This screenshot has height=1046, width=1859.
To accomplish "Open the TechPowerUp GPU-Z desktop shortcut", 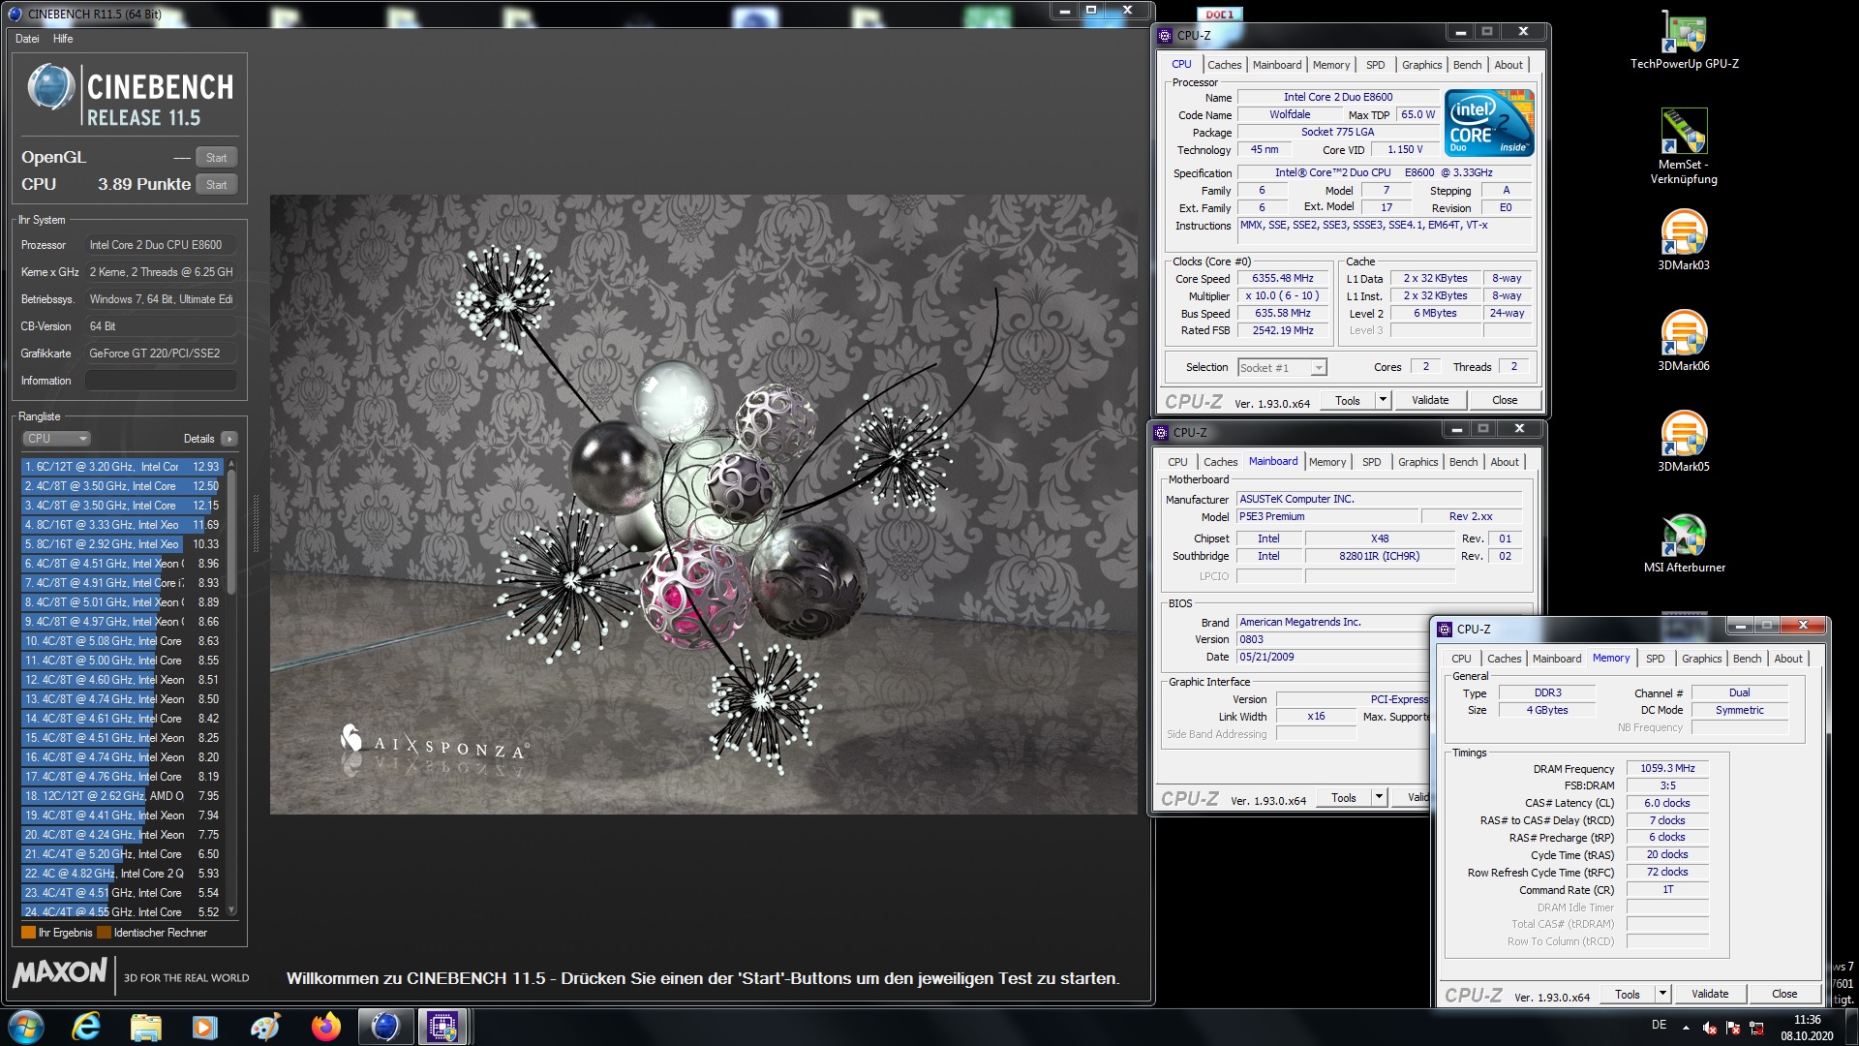I will [1684, 41].
